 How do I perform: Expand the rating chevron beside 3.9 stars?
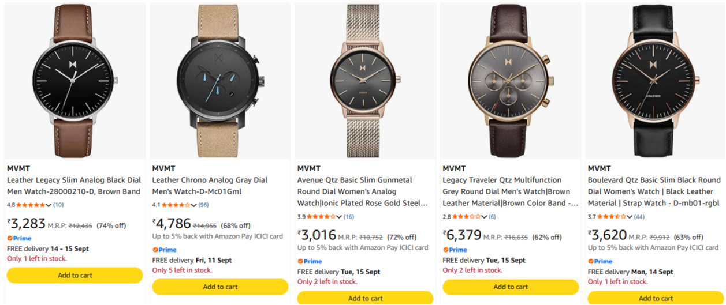tap(338, 216)
